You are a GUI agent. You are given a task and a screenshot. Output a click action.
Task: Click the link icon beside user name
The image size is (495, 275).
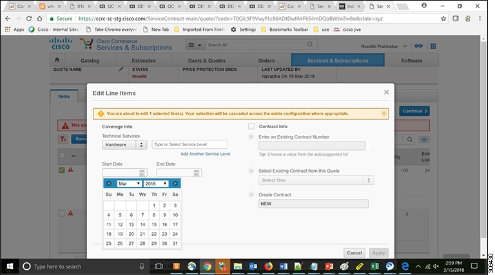click(x=418, y=46)
